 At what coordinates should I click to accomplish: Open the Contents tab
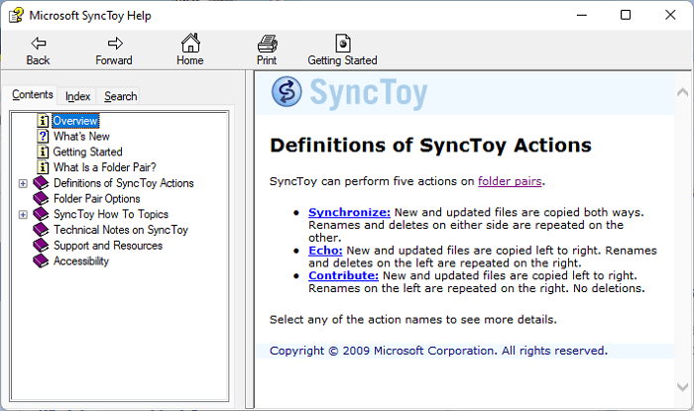pos(33,94)
